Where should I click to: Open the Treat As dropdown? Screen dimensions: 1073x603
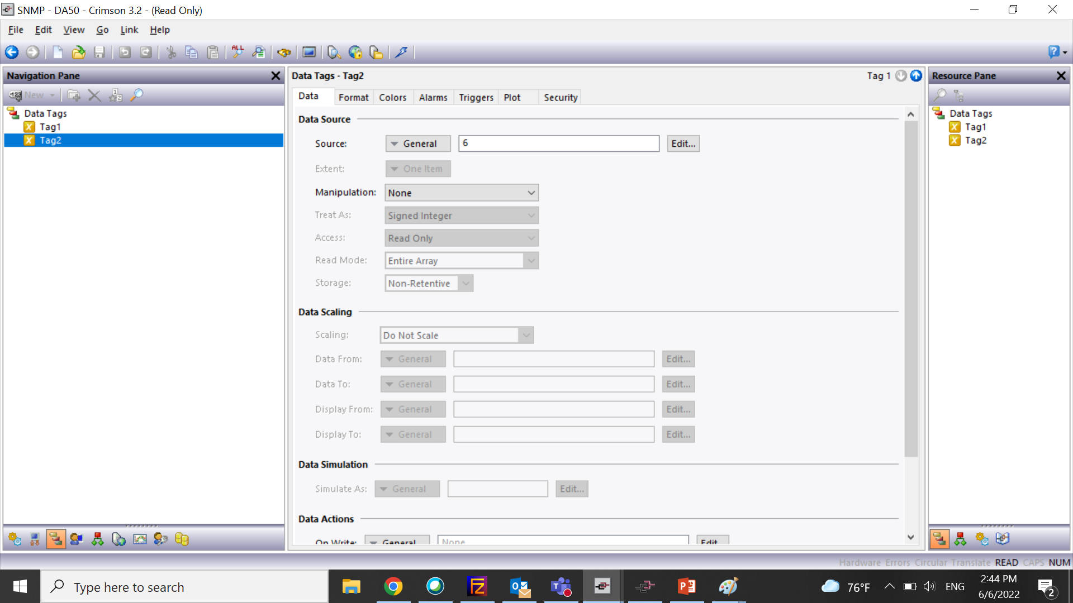click(x=462, y=216)
